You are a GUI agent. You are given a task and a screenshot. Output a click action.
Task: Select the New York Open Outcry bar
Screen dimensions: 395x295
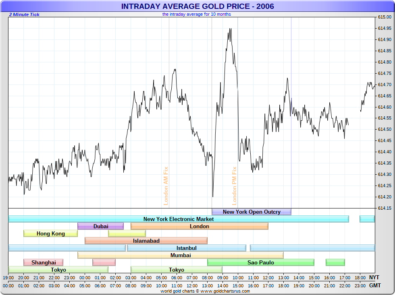coord(252,212)
